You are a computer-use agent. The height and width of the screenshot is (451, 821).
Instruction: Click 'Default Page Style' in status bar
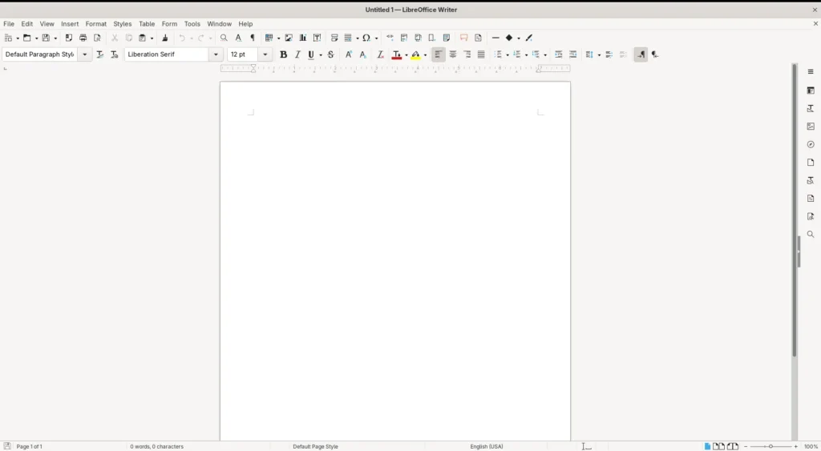[x=315, y=446]
